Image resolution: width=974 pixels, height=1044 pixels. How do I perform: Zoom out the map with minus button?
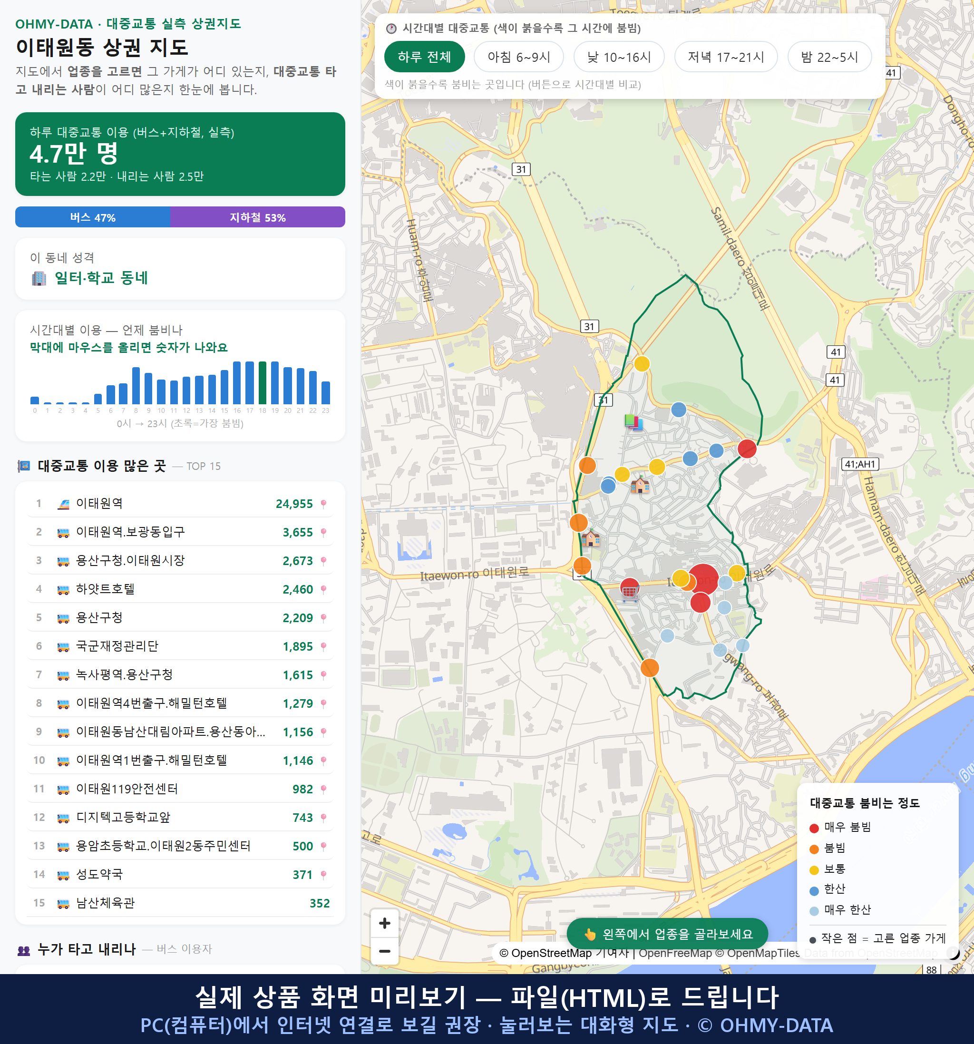coord(384,951)
